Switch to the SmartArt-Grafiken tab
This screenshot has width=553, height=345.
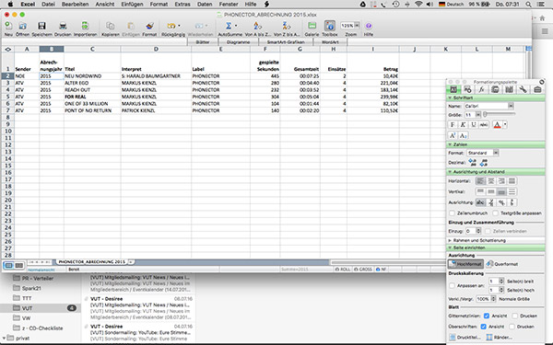(286, 42)
